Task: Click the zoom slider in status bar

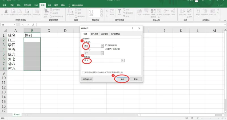Action: pos(210,118)
